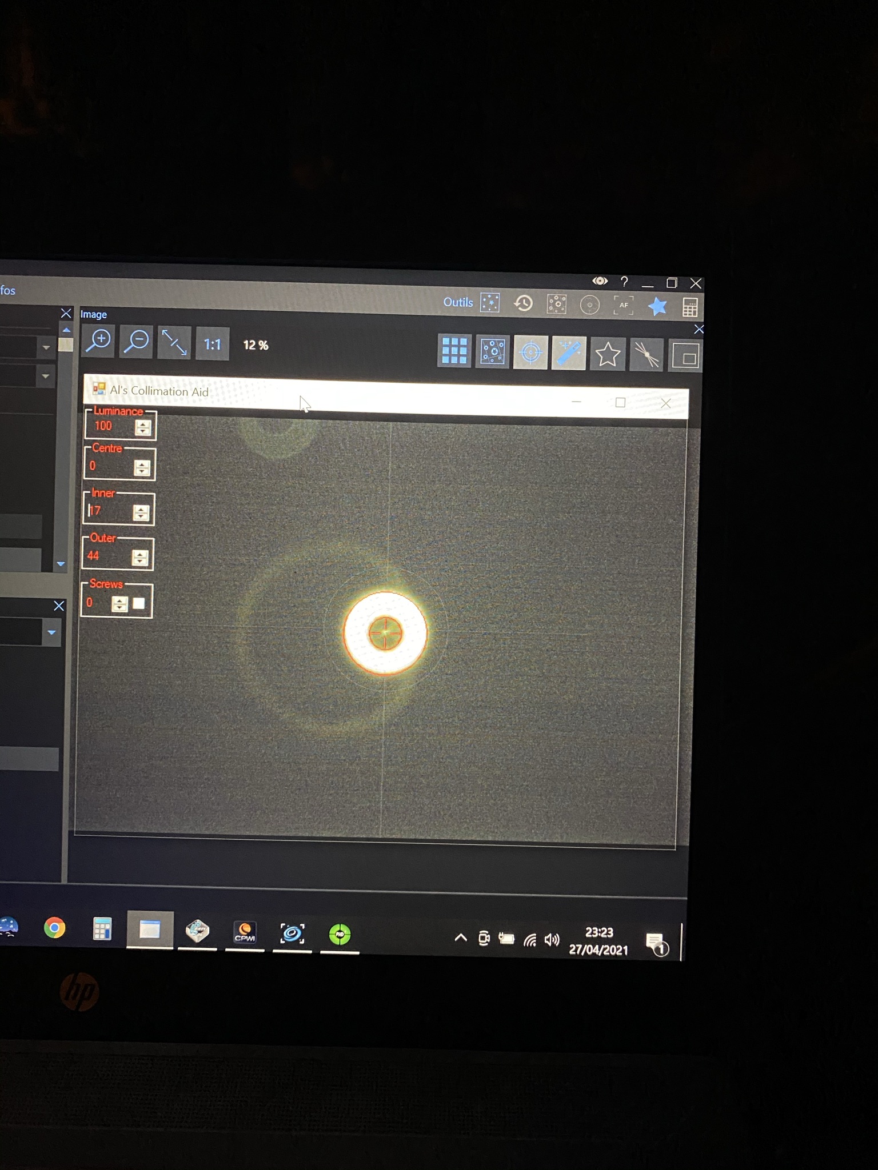The image size is (878, 1170).
Task: Click the battery icon in tray
Action: click(506, 939)
